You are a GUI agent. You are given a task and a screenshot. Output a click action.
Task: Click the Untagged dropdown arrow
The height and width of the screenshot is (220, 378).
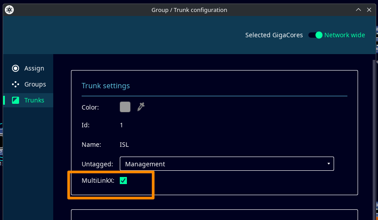tap(328, 164)
